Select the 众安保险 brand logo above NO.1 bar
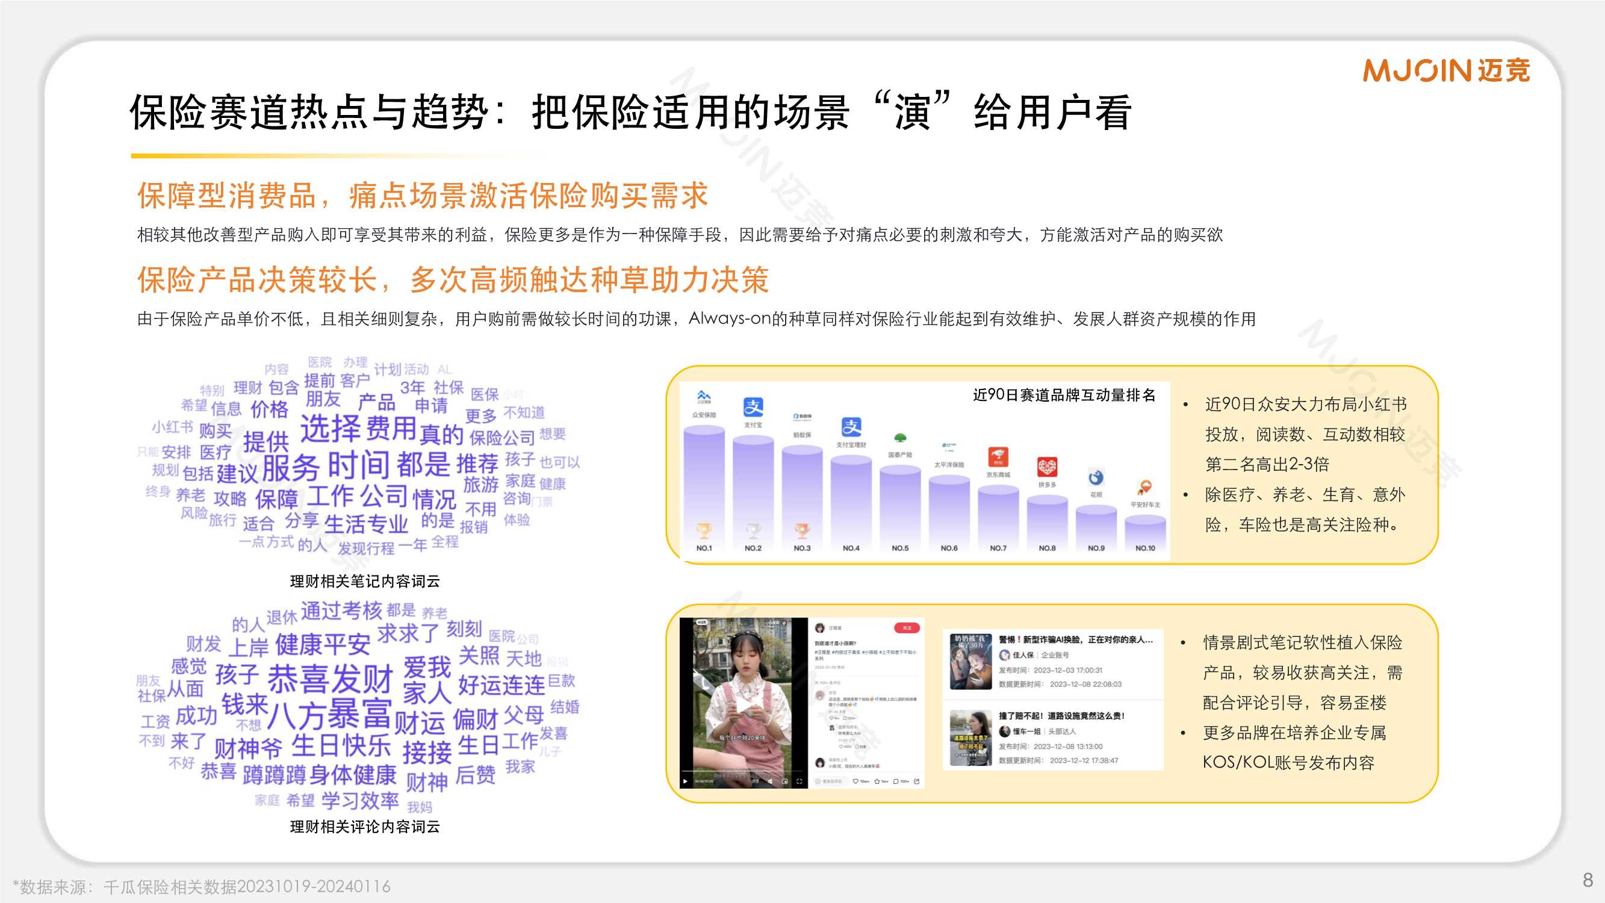The image size is (1605, 903). click(704, 396)
